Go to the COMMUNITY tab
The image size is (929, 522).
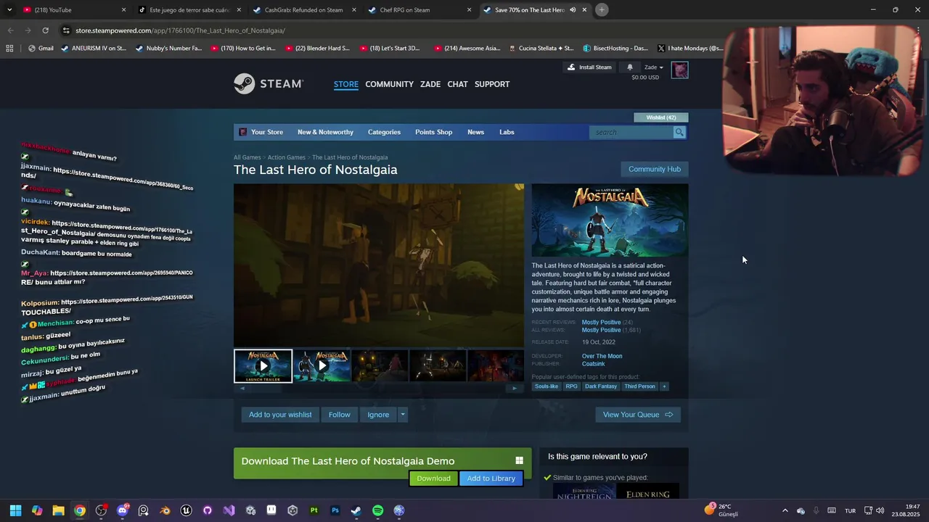click(x=389, y=84)
